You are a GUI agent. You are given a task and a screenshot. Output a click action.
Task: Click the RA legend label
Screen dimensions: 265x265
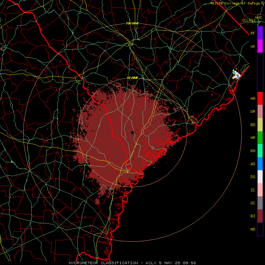[253, 151]
